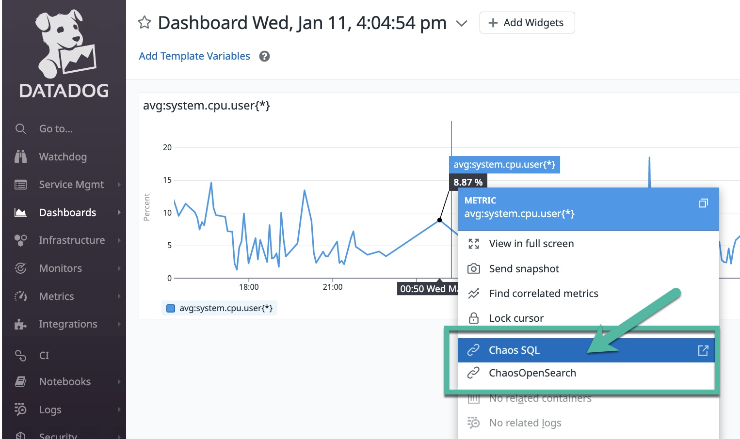The image size is (740, 439).
Task: Click the Logs icon in sidebar
Action: click(x=20, y=409)
